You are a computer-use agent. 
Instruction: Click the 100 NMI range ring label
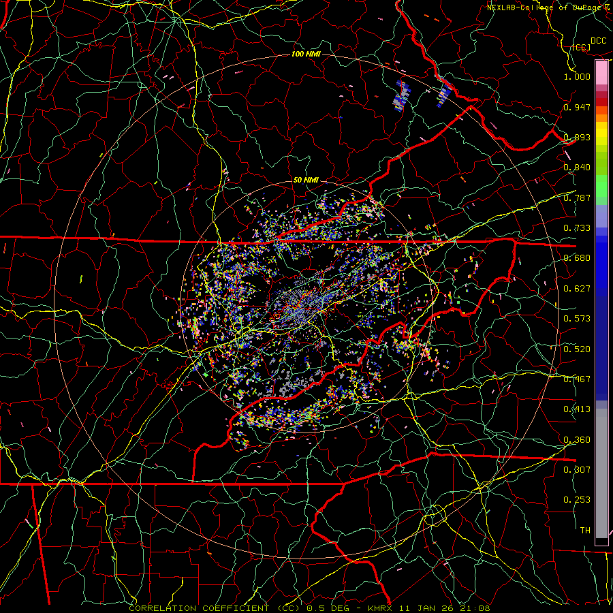coord(306,54)
